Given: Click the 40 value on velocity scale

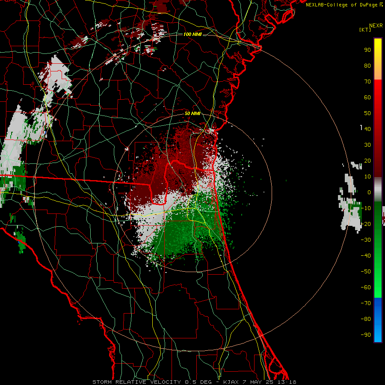Looking at the screenshot, I should 367,129.
